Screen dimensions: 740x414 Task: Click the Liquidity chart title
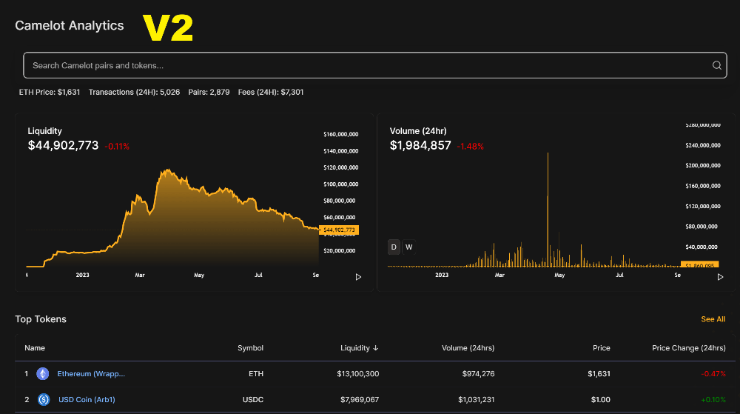tap(45, 131)
